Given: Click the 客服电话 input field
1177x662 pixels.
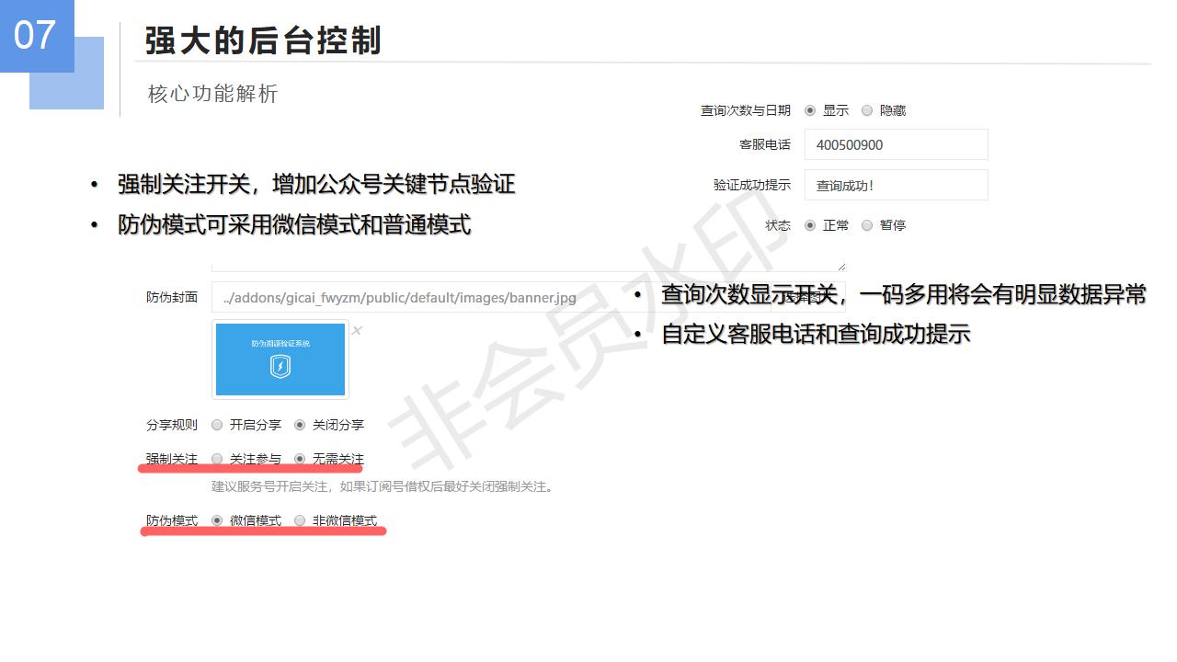Looking at the screenshot, I should tap(896, 144).
